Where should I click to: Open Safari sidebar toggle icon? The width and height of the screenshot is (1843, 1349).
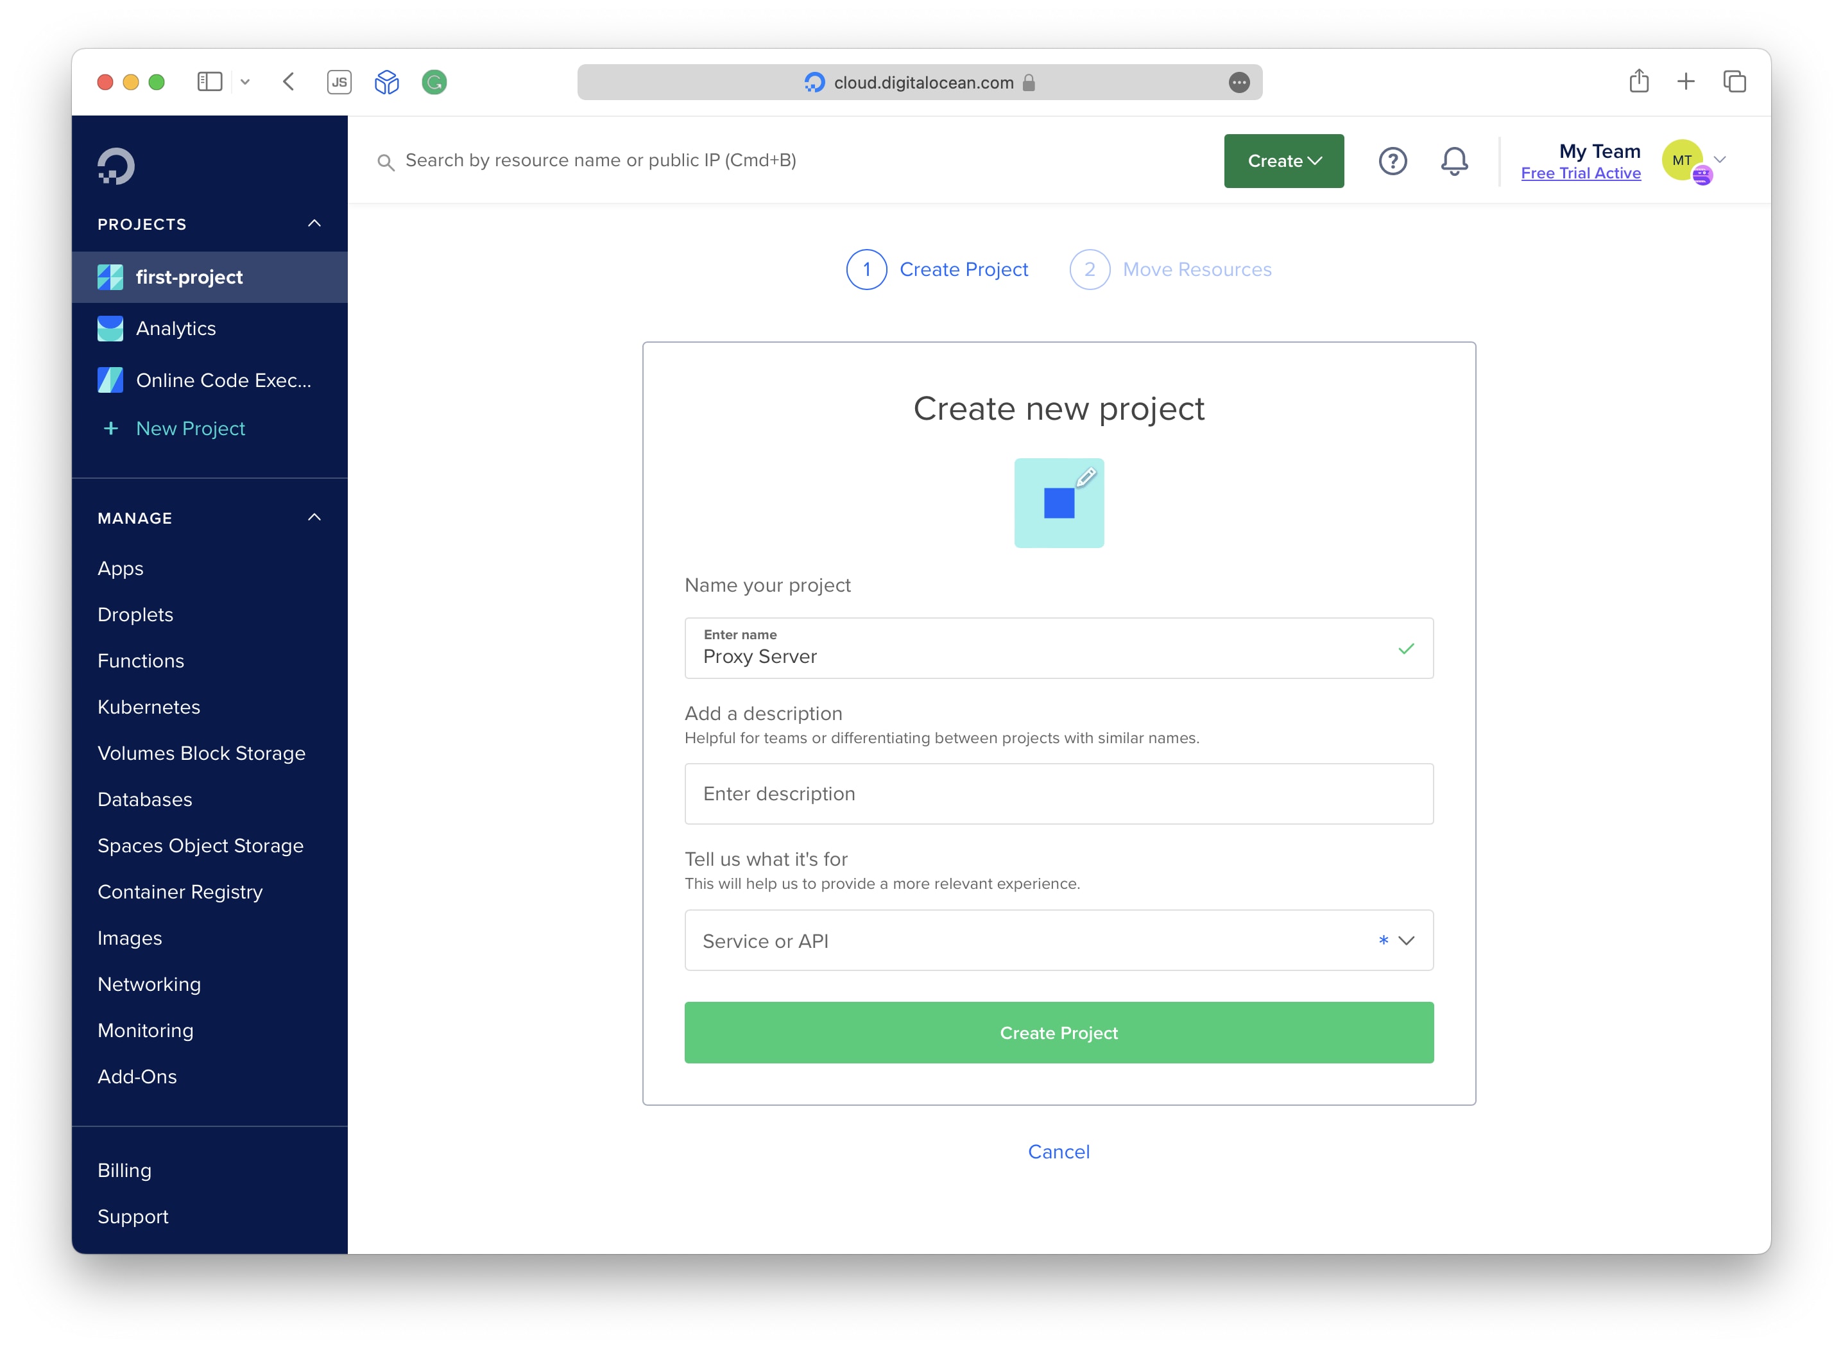[210, 82]
